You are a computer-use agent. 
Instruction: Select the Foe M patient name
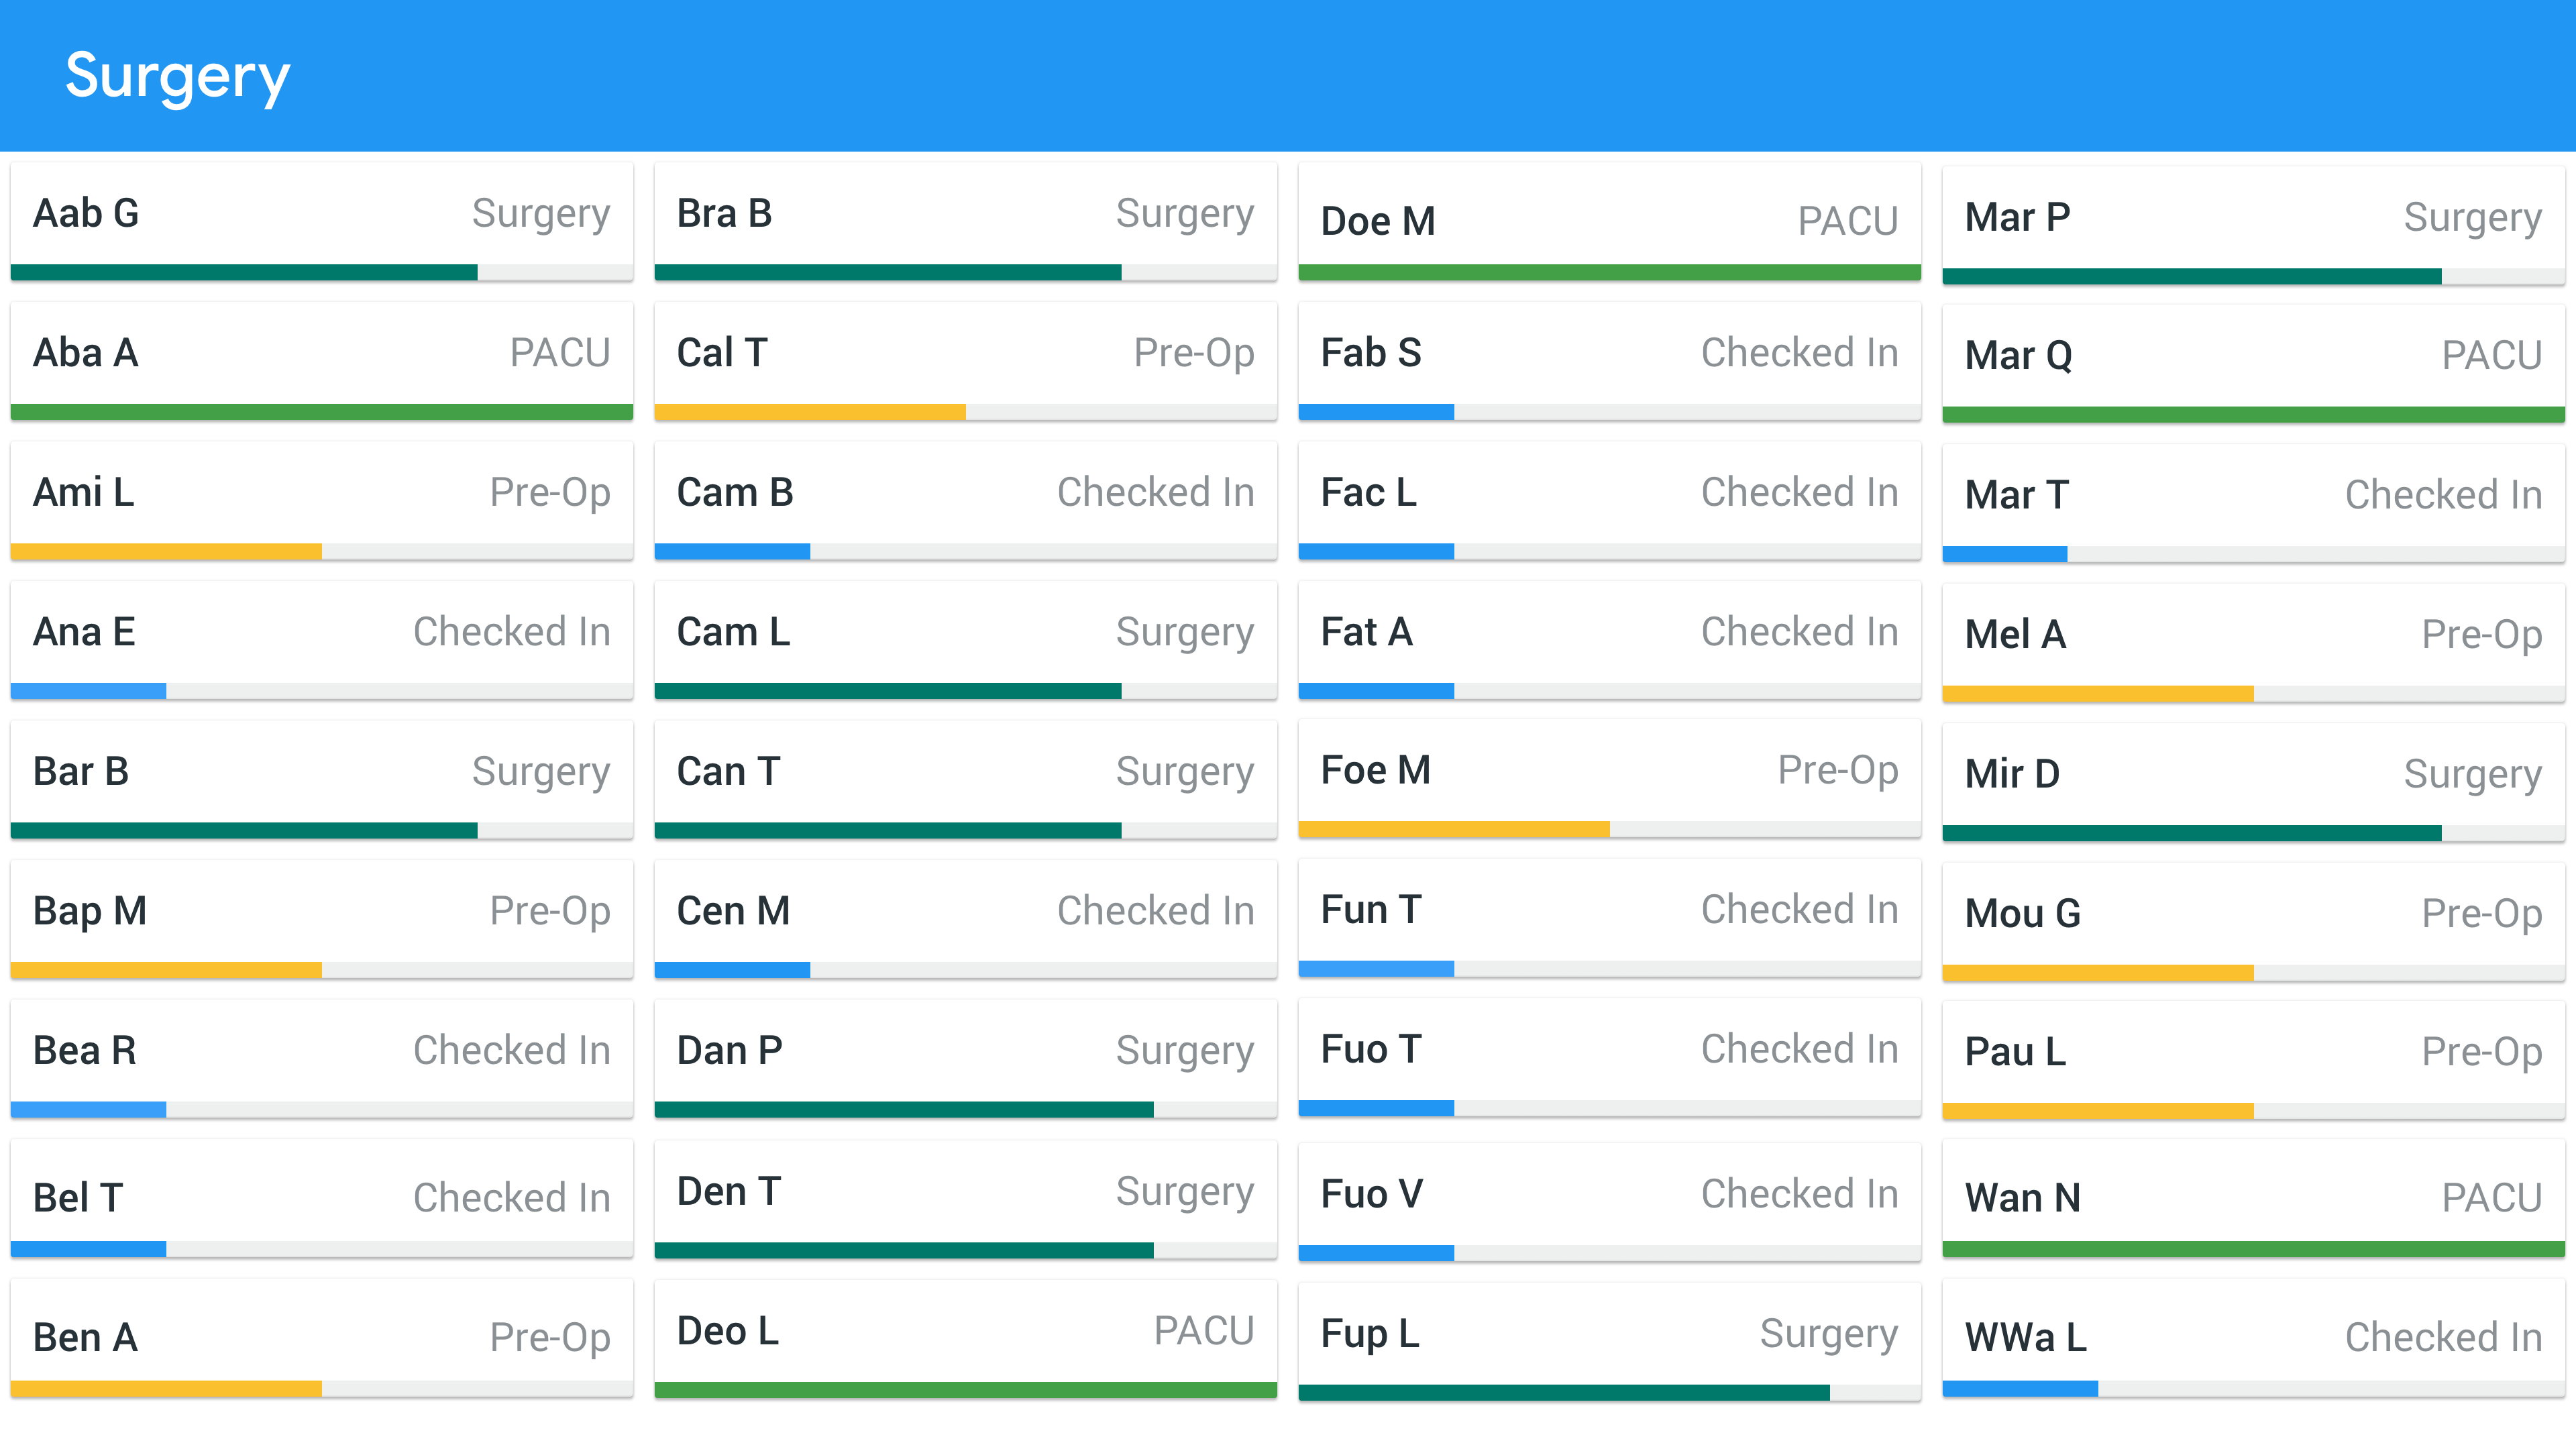[x=1375, y=771]
